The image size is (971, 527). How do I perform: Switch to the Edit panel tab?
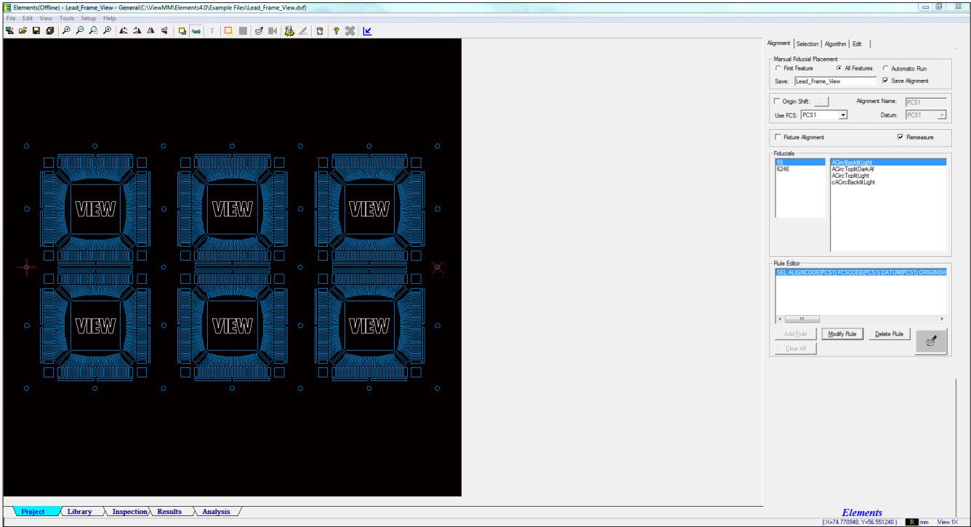point(857,44)
